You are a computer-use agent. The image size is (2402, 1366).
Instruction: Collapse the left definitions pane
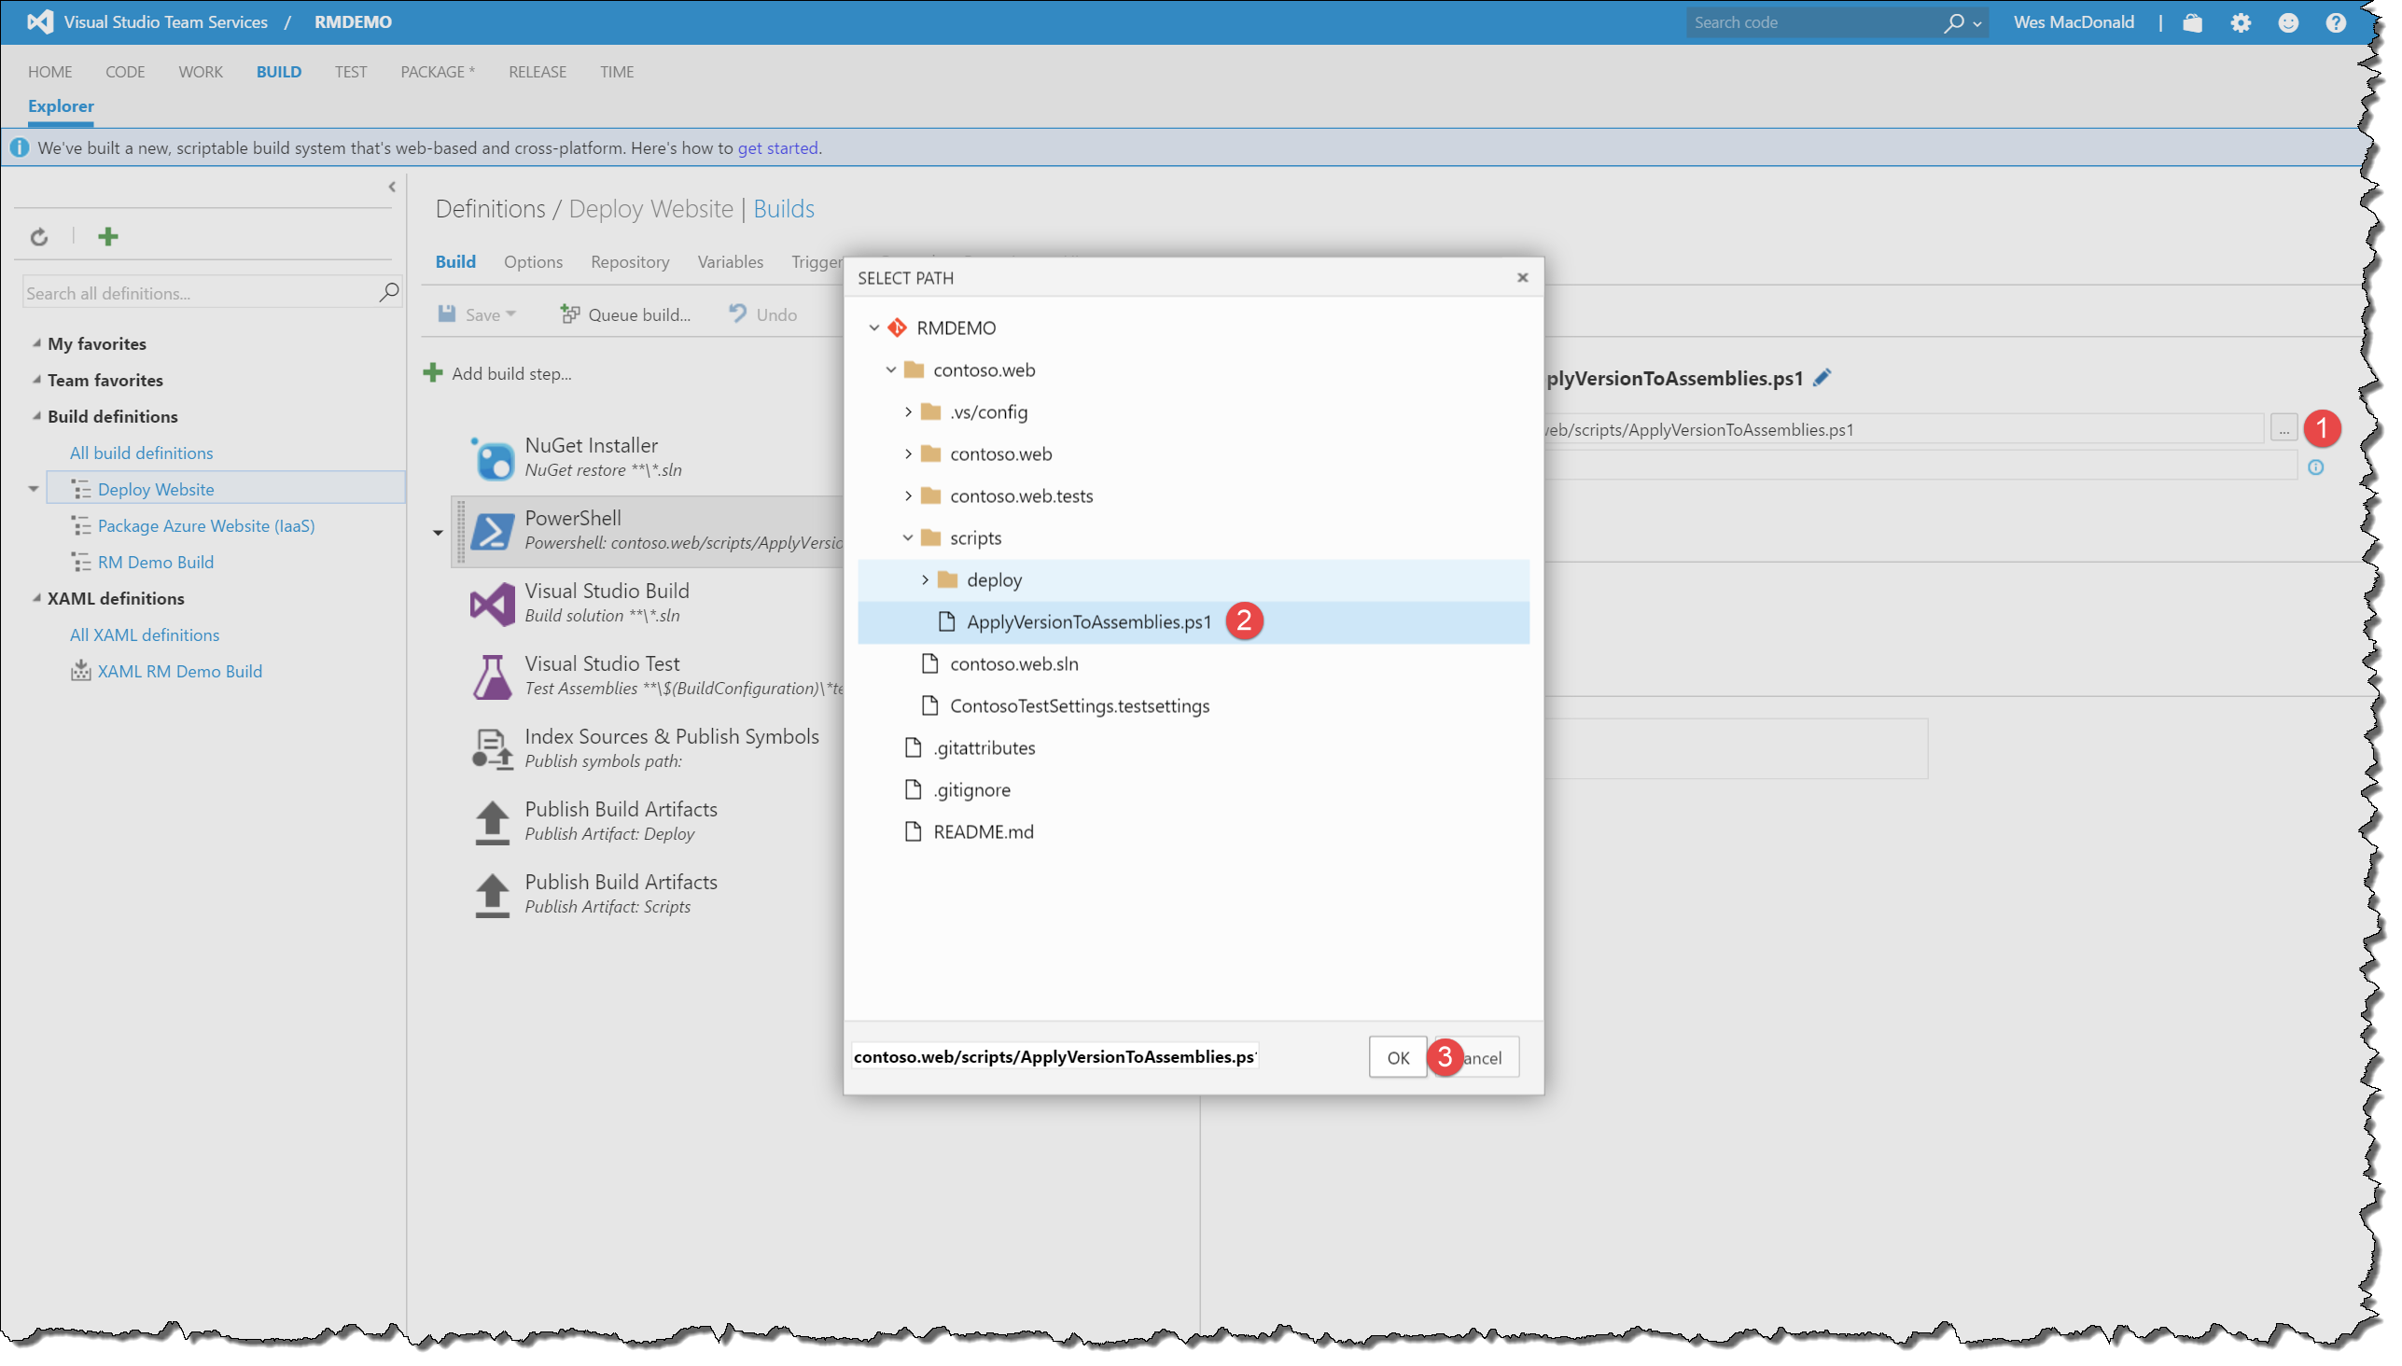[x=392, y=187]
